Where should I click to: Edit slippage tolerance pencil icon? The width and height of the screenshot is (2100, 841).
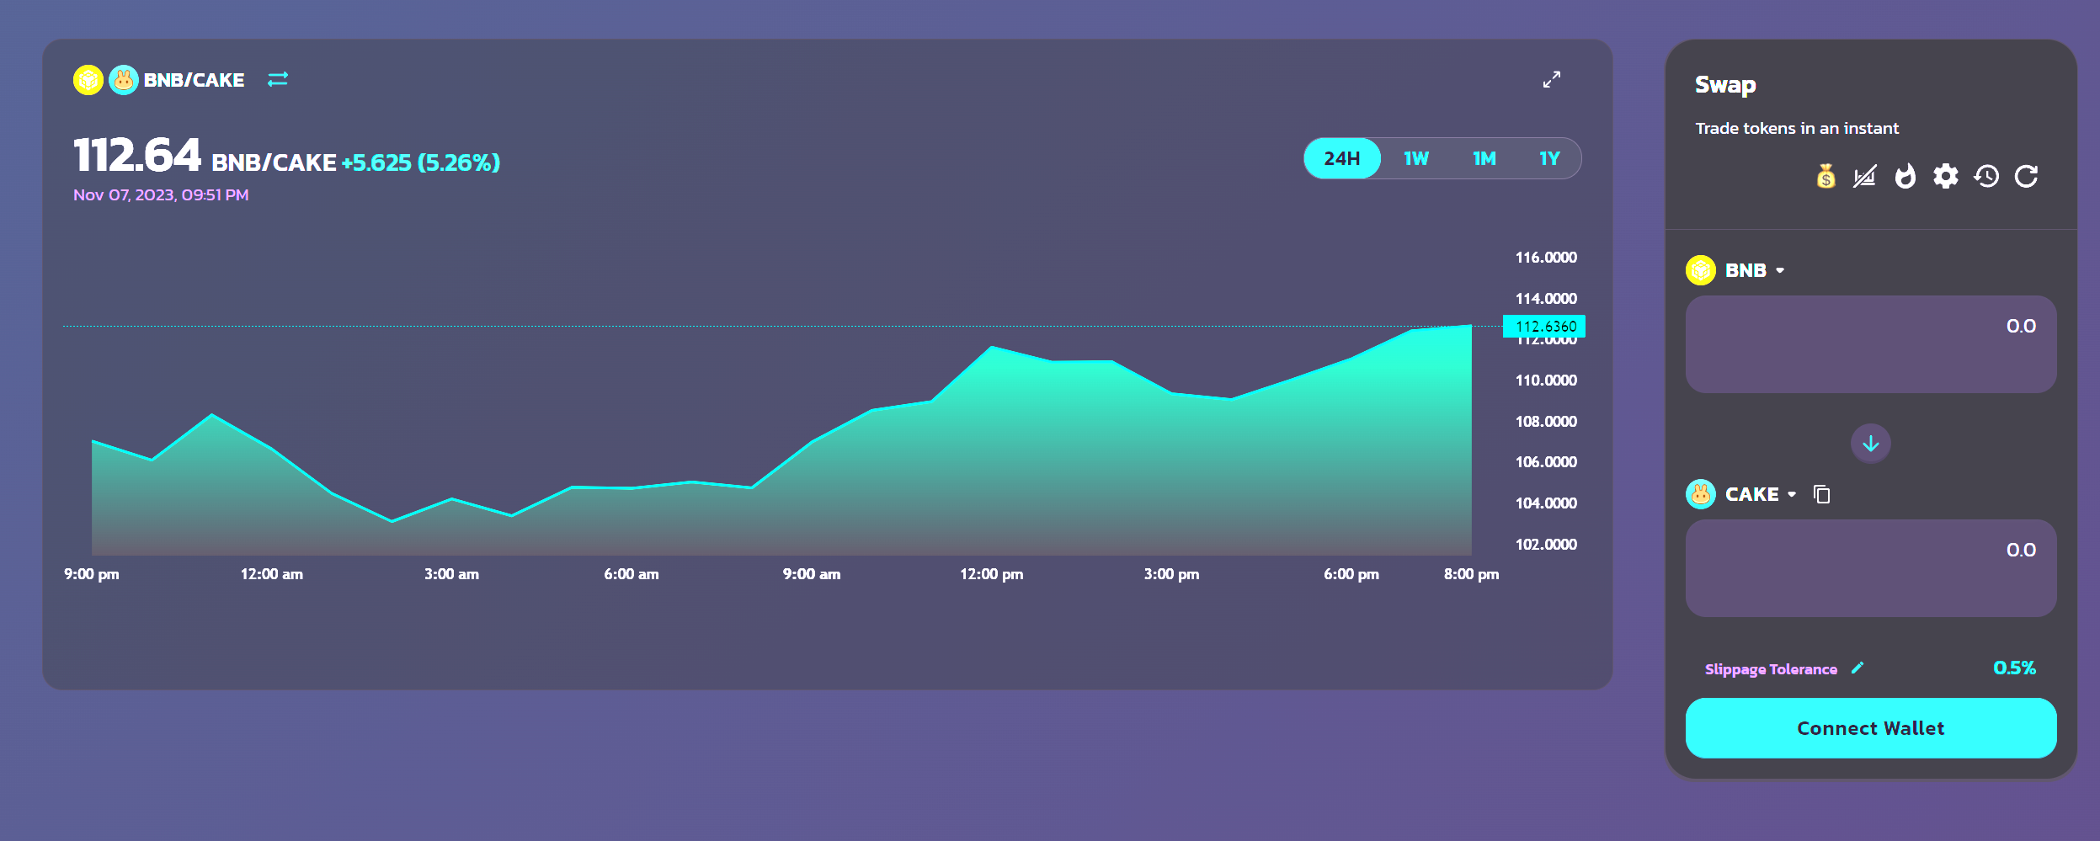(x=1857, y=668)
